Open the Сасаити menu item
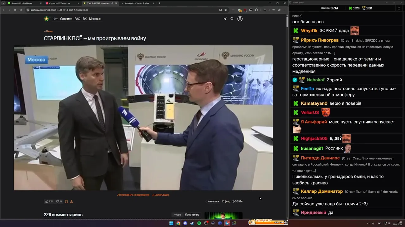This screenshot has width=405, height=227. tap(66, 19)
